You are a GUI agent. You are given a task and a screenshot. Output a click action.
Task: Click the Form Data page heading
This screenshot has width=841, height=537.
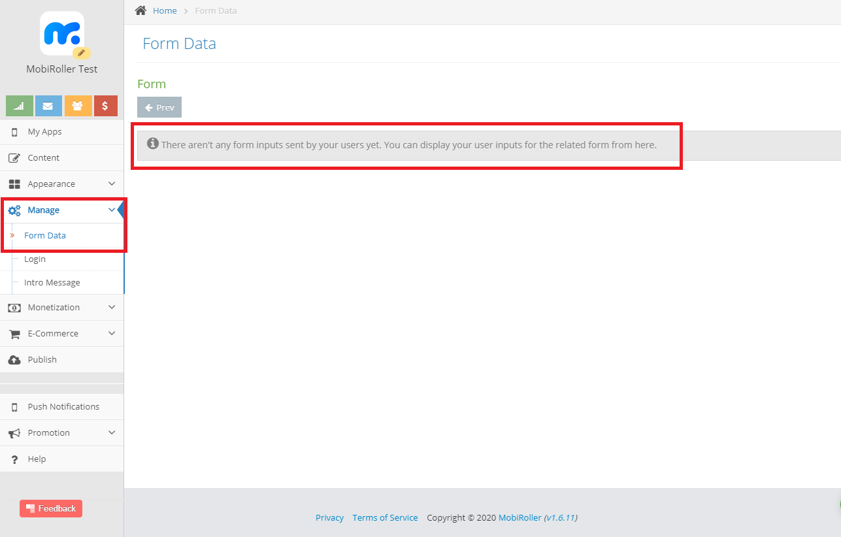[x=179, y=44]
